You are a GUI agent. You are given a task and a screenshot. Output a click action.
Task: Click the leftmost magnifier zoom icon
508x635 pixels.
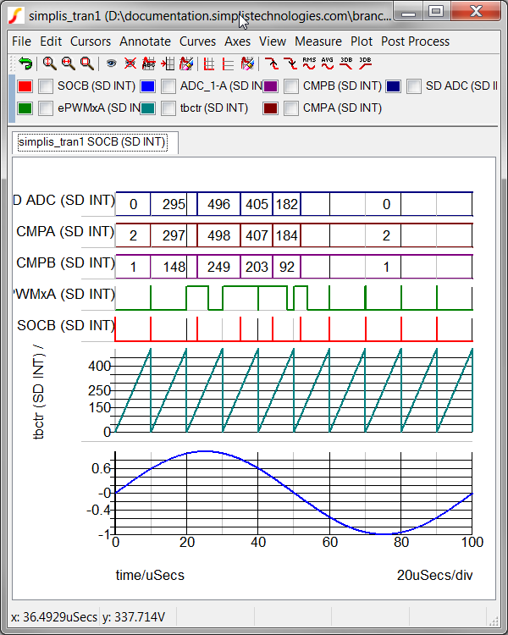click(x=49, y=63)
